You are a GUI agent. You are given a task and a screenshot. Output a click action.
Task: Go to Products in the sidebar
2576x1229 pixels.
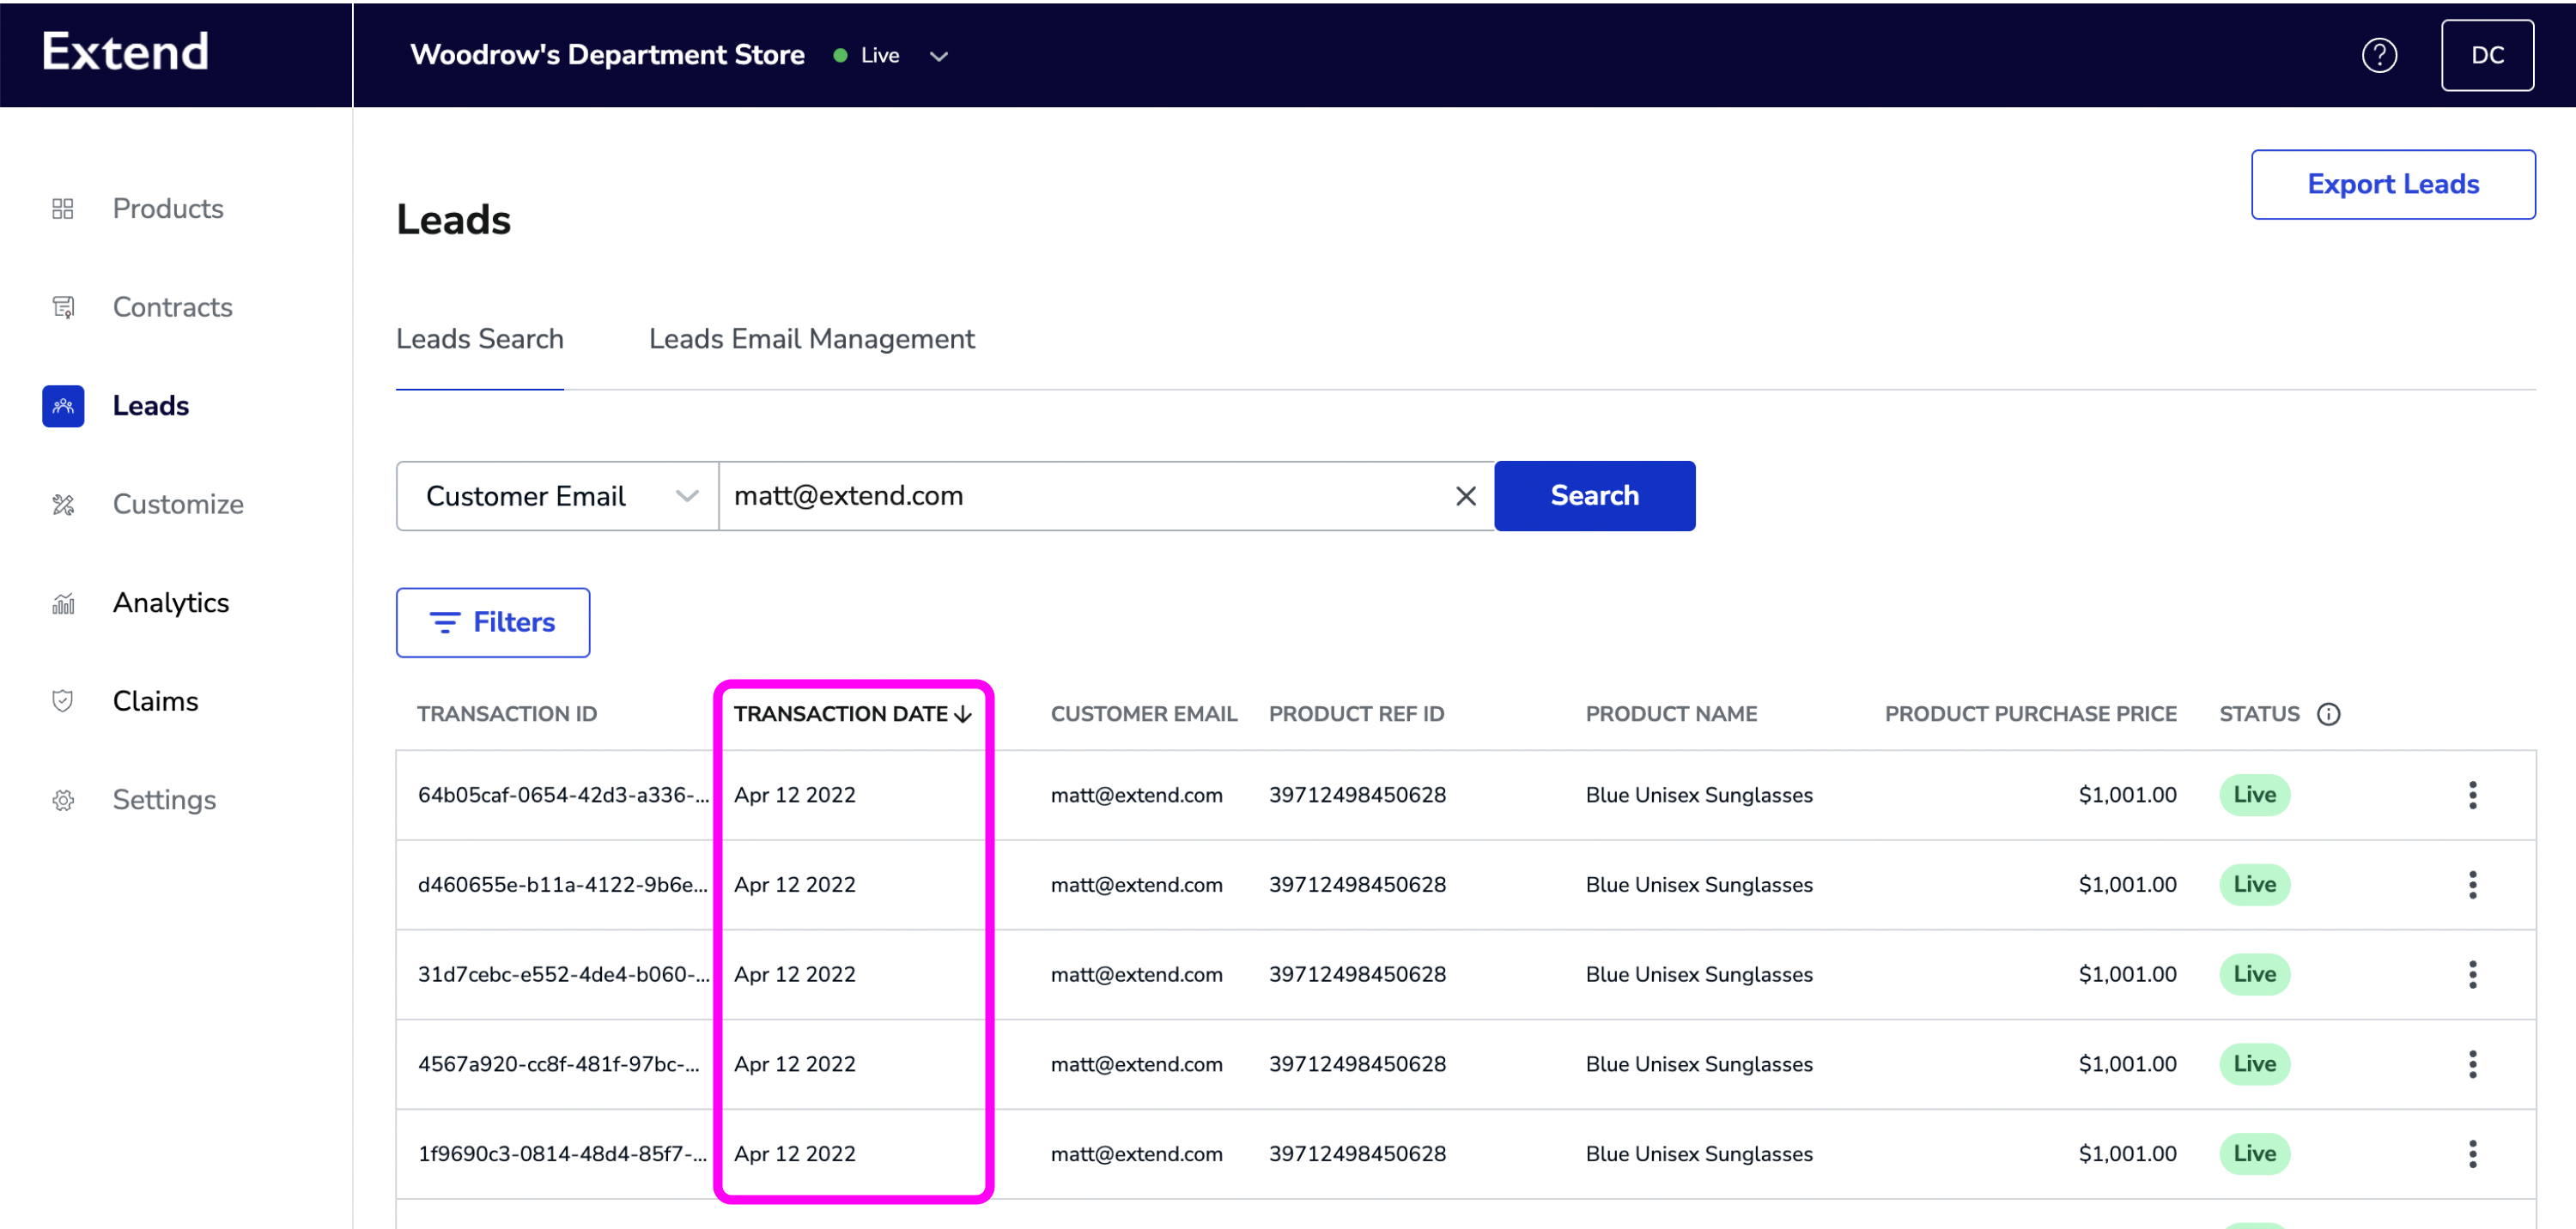click(x=168, y=208)
